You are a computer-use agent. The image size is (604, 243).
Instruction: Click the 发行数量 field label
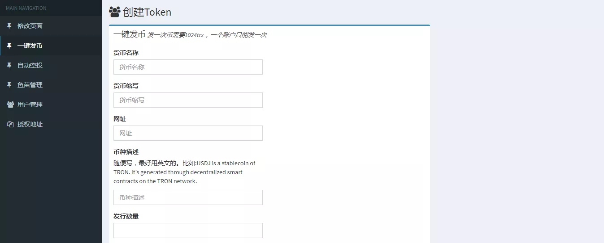[x=126, y=216]
